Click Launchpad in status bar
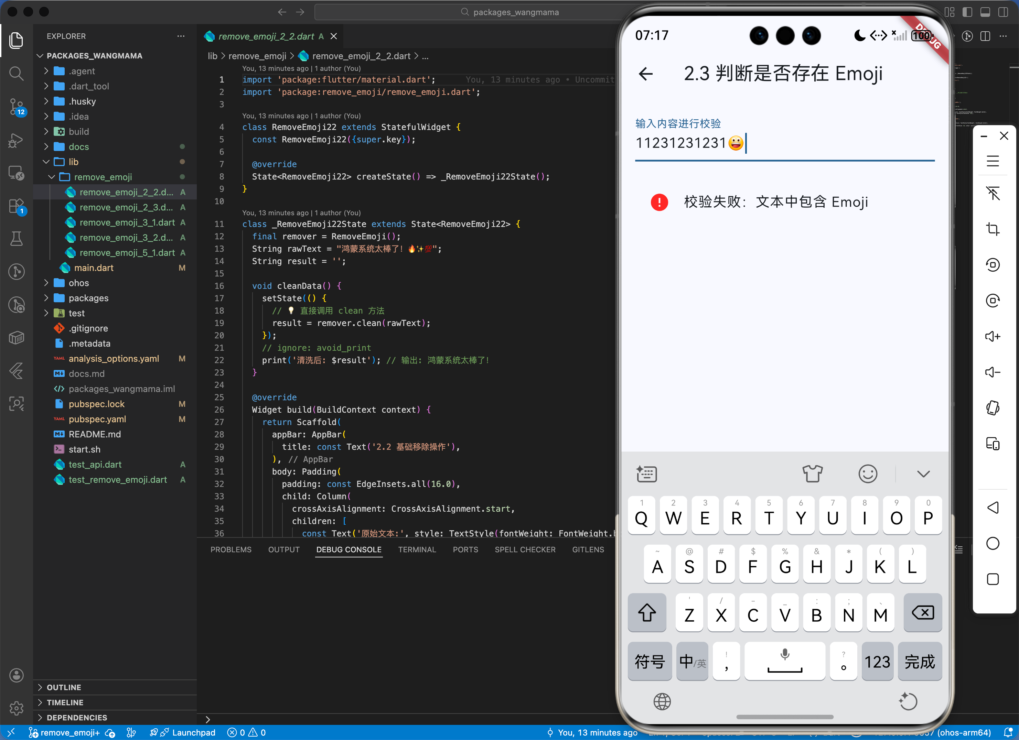Image resolution: width=1019 pixels, height=740 pixels. click(x=193, y=732)
